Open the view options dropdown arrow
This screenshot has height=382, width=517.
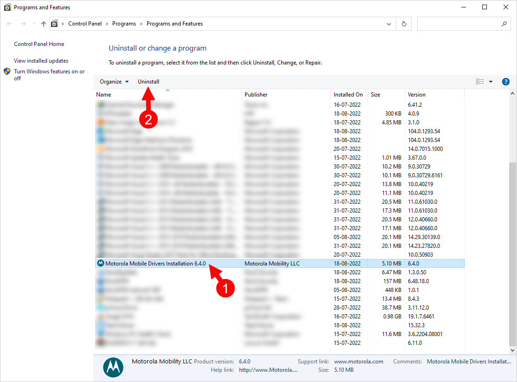coord(490,81)
